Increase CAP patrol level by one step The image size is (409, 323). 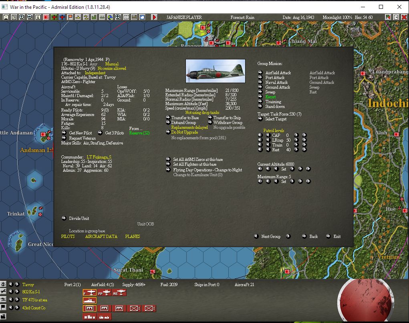click(296, 135)
